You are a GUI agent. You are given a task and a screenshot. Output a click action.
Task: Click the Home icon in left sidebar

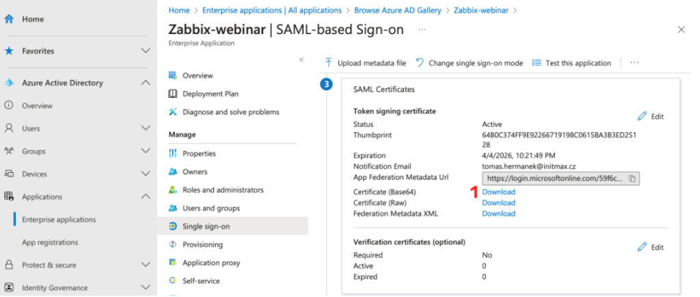click(9, 19)
